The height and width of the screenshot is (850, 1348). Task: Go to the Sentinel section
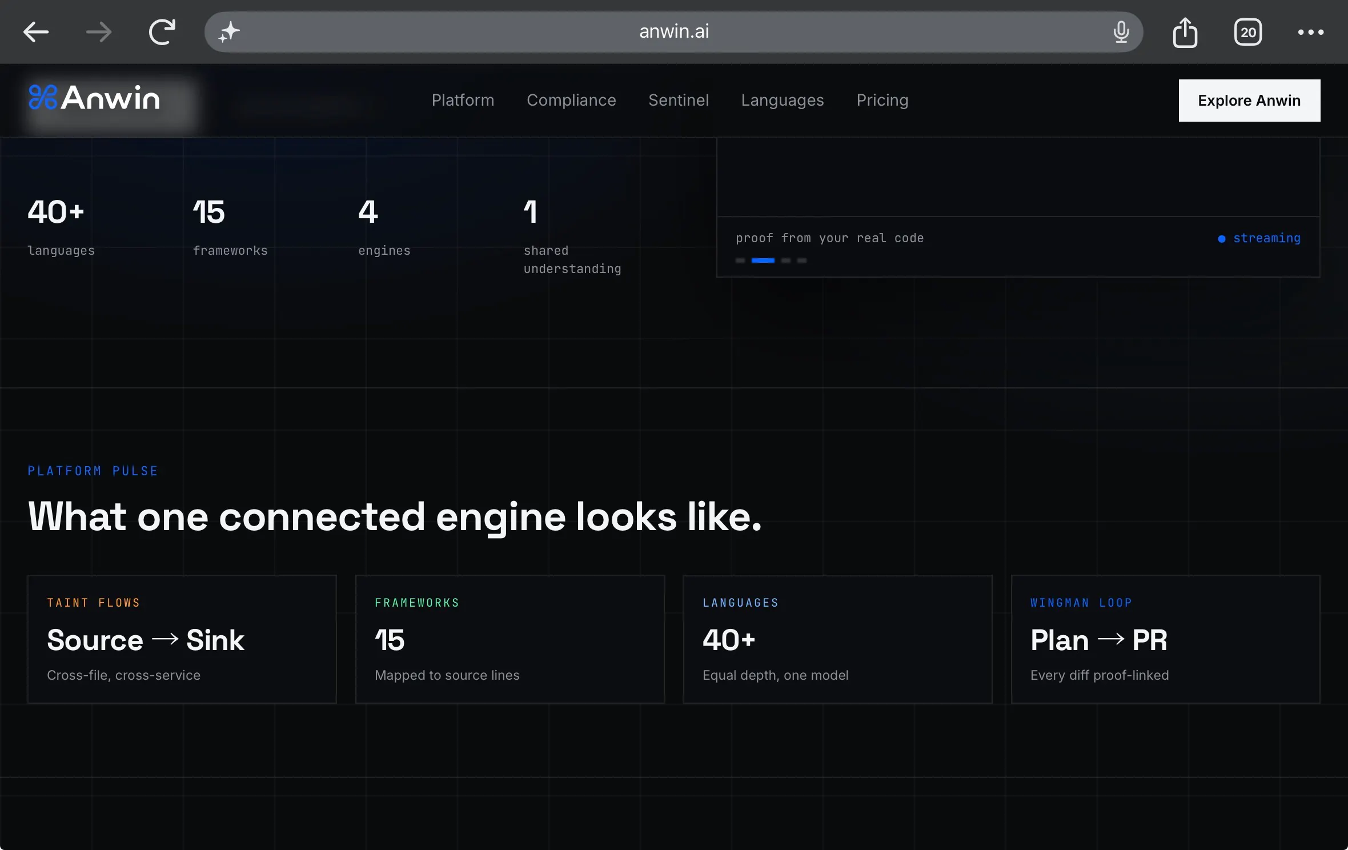click(x=679, y=100)
